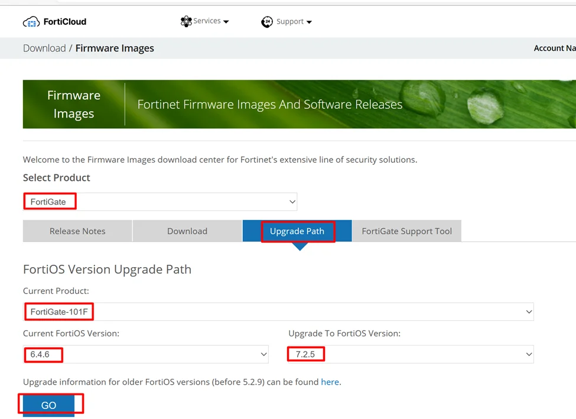Switch to the Release Notes tab
The width and height of the screenshot is (576, 419).
point(77,231)
